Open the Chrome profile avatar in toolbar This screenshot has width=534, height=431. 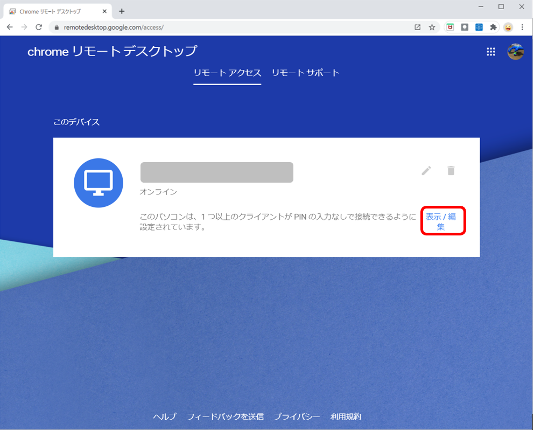coord(508,27)
